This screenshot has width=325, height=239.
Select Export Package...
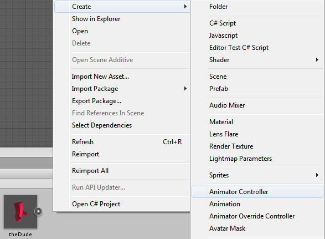[x=96, y=101]
